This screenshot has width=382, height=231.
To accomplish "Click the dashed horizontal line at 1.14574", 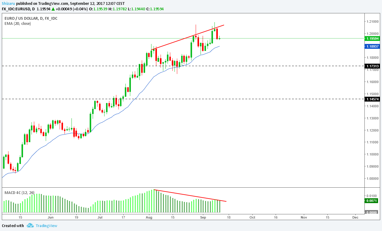I will 183,99.
